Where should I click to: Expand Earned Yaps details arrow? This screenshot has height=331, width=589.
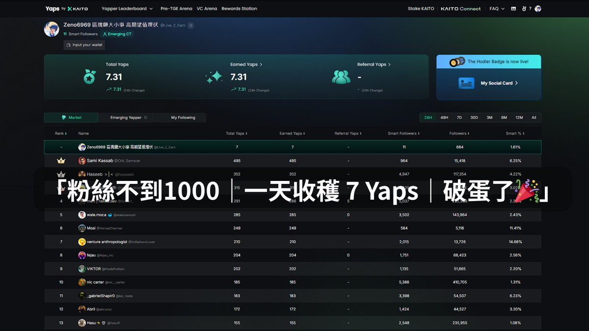click(x=261, y=64)
